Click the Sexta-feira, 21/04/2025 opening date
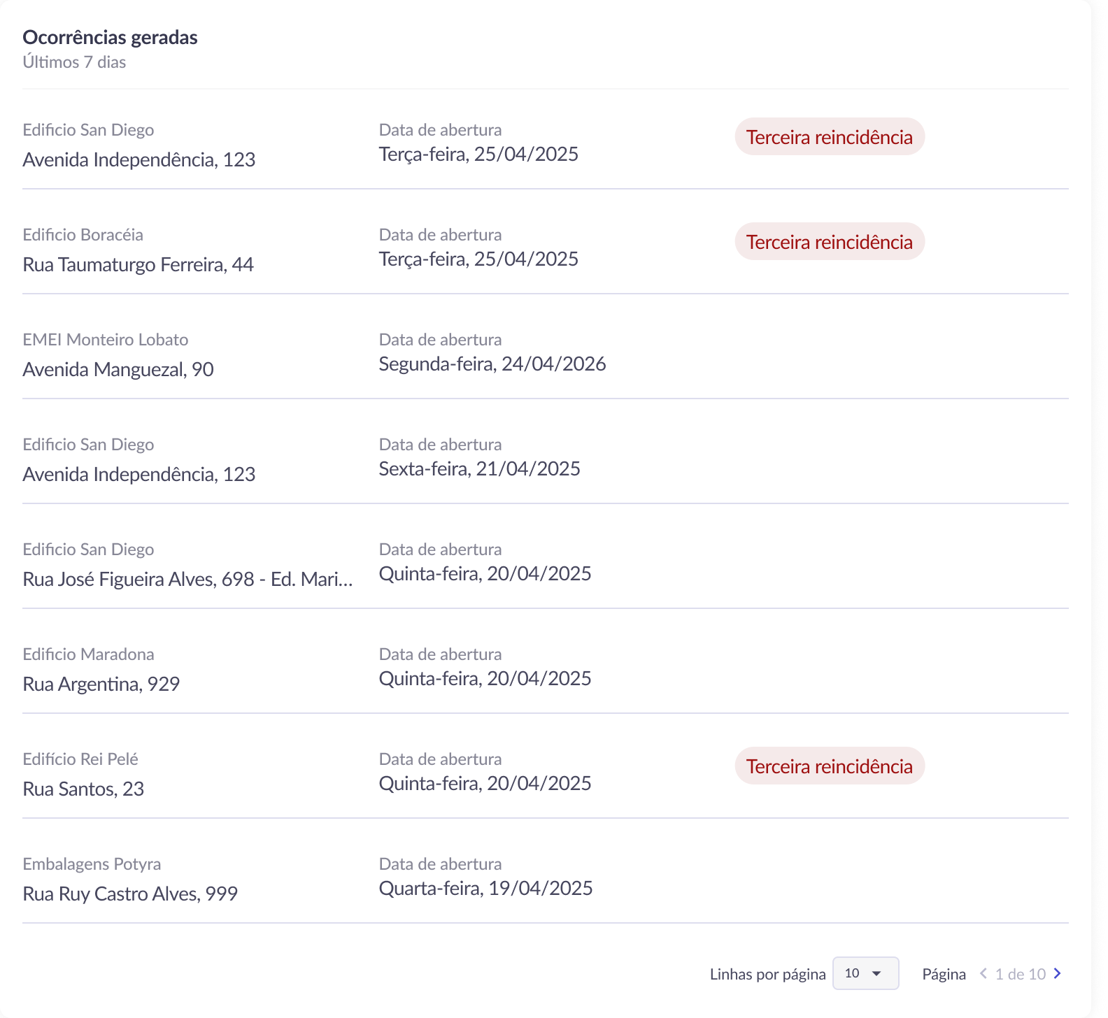Image resolution: width=1108 pixels, height=1018 pixels. tap(479, 469)
